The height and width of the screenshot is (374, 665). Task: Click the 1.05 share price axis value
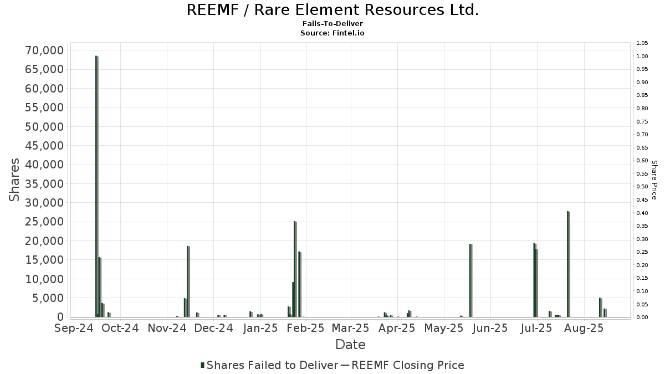click(642, 43)
